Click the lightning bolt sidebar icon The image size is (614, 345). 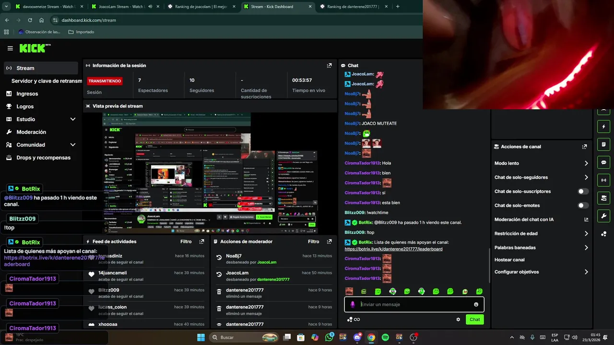(603, 127)
